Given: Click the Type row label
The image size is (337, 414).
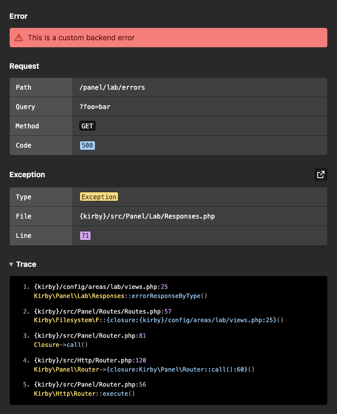Looking at the screenshot, I should (24, 197).
